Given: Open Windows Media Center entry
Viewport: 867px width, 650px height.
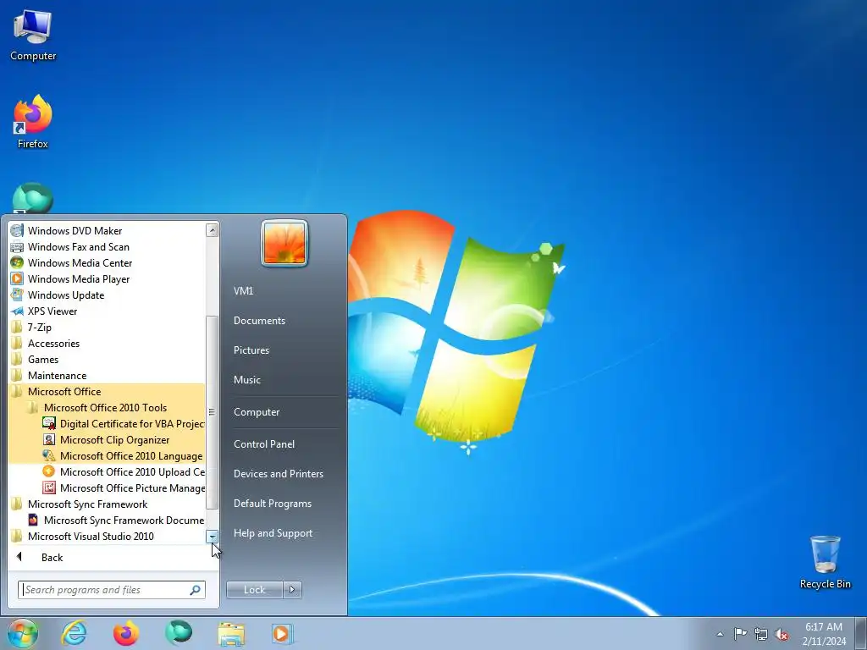Looking at the screenshot, I should pyautogui.click(x=107, y=262).
